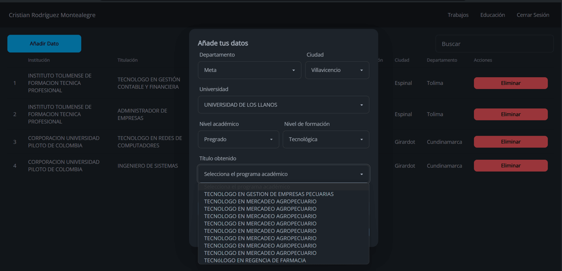This screenshot has width=562, height=271.
Task: Delete the ADMINISTRADOR DE EMPRESAS row
Action: tap(511, 114)
